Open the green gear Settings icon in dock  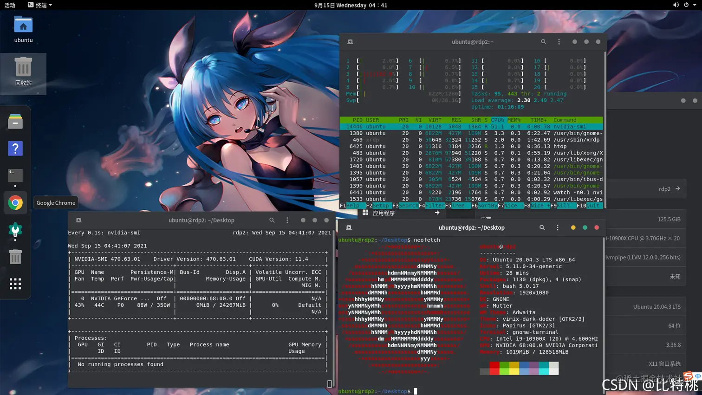point(15,230)
